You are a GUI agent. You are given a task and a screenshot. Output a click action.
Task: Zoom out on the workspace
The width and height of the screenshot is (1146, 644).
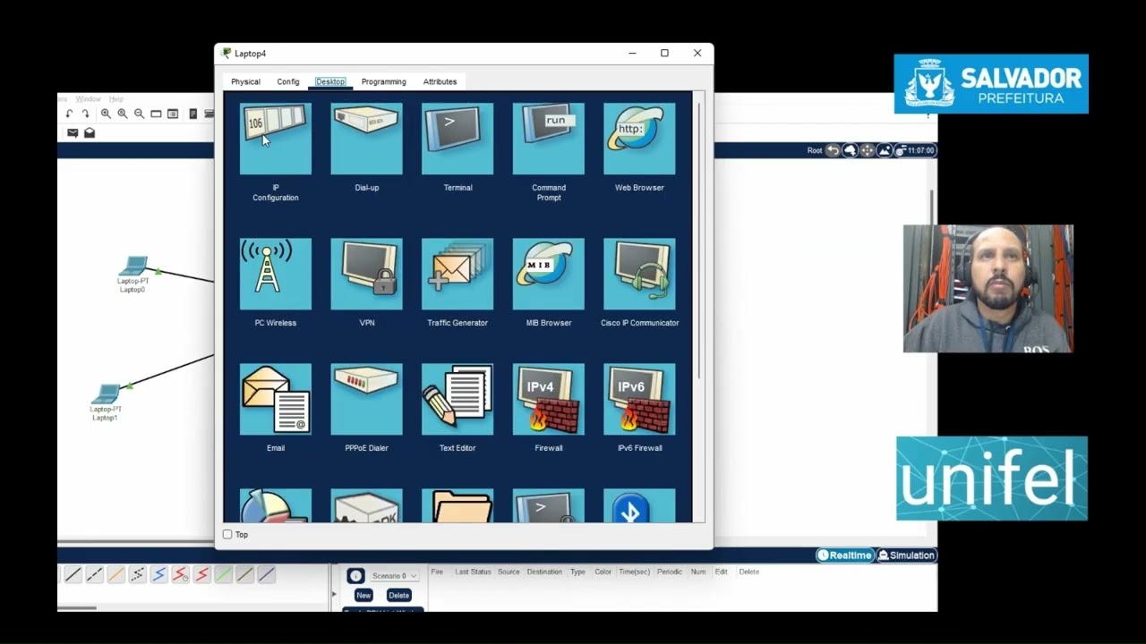(x=140, y=114)
